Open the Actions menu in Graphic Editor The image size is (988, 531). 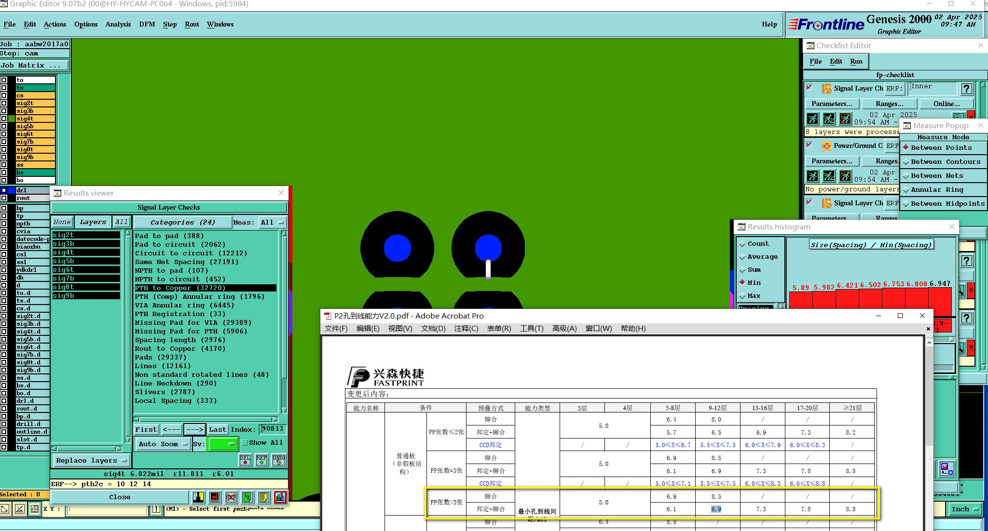(x=55, y=24)
